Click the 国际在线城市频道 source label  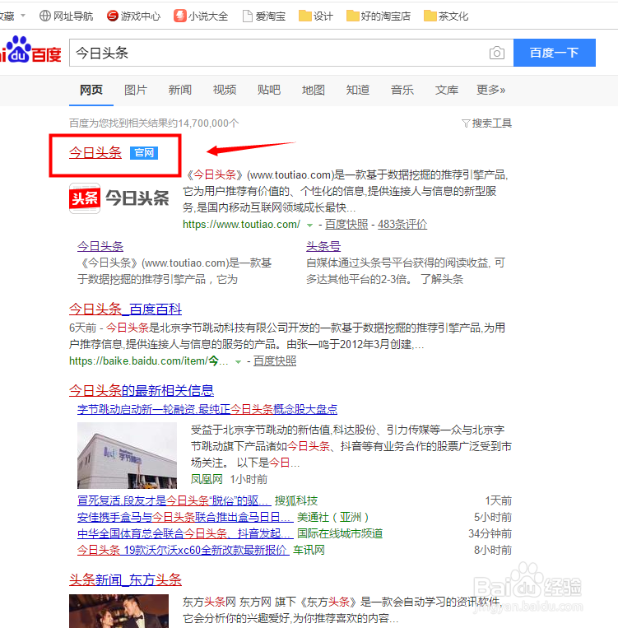tap(340, 533)
